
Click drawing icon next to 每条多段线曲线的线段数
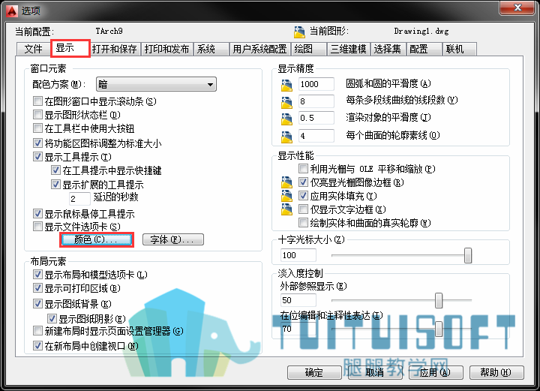tap(286, 102)
